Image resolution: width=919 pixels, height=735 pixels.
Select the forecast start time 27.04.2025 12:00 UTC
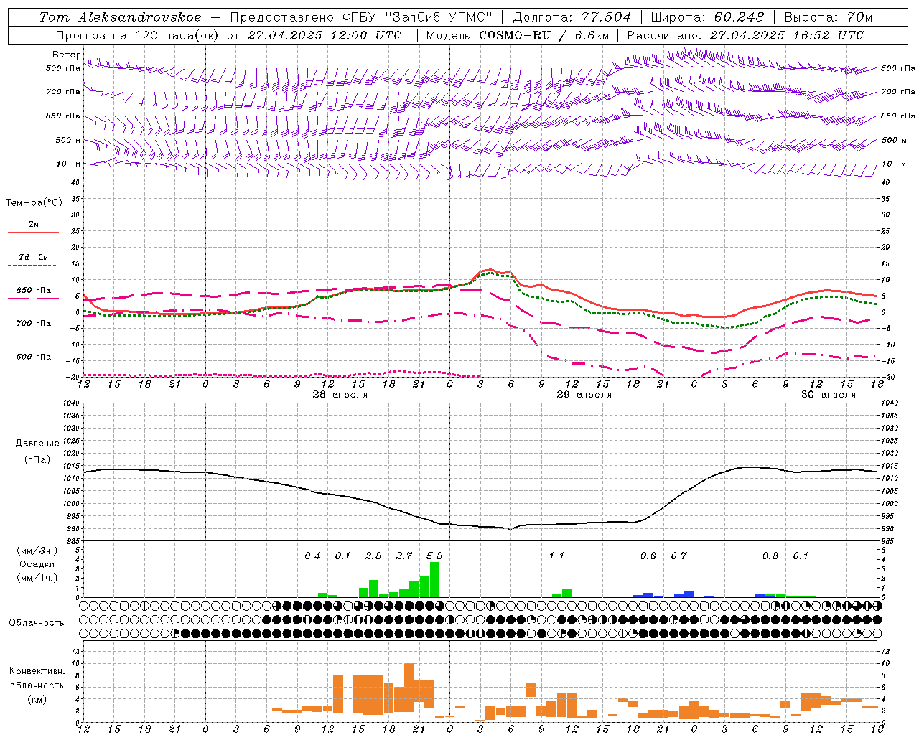click(x=325, y=35)
